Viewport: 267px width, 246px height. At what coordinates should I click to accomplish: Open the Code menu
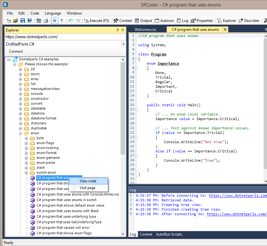(x=35, y=13)
